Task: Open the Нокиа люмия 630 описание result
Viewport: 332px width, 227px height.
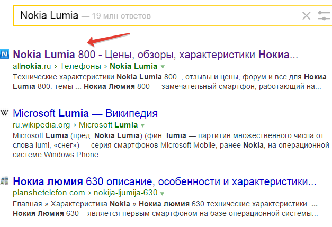Action: point(165,181)
